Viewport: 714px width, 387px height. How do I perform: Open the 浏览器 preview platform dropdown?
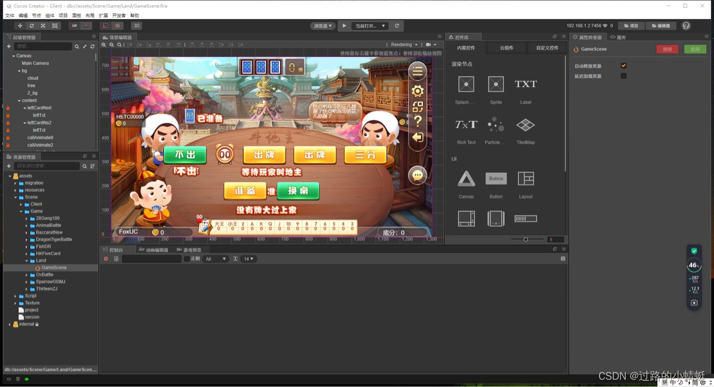tap(322, 26)
